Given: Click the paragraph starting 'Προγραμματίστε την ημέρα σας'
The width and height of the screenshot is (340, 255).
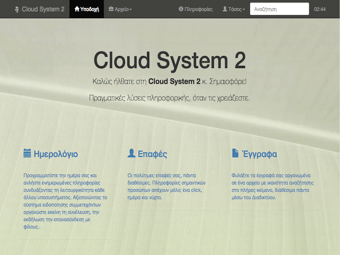Looking at the screenshot, I should coord(65,201).
